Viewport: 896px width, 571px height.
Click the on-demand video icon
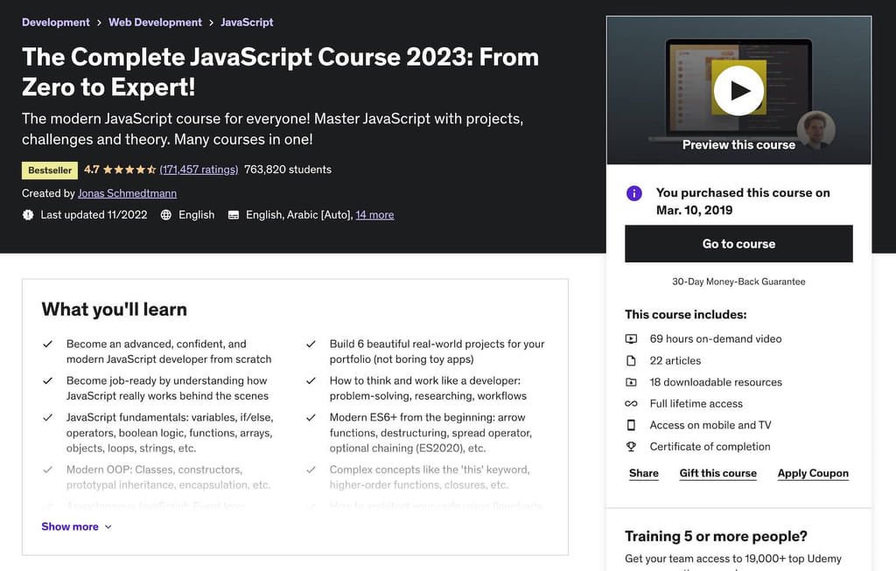point(633,338)
